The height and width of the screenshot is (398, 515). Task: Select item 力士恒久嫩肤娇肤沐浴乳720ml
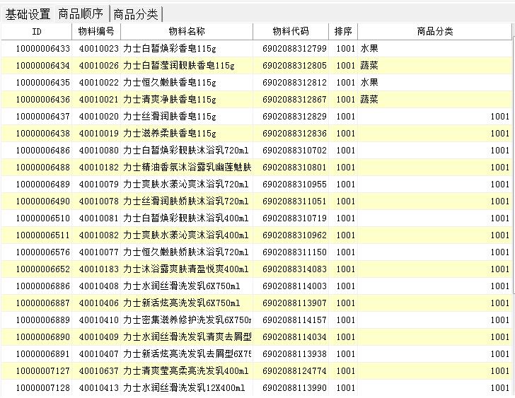pyautogui.click(x=186, y=252)
